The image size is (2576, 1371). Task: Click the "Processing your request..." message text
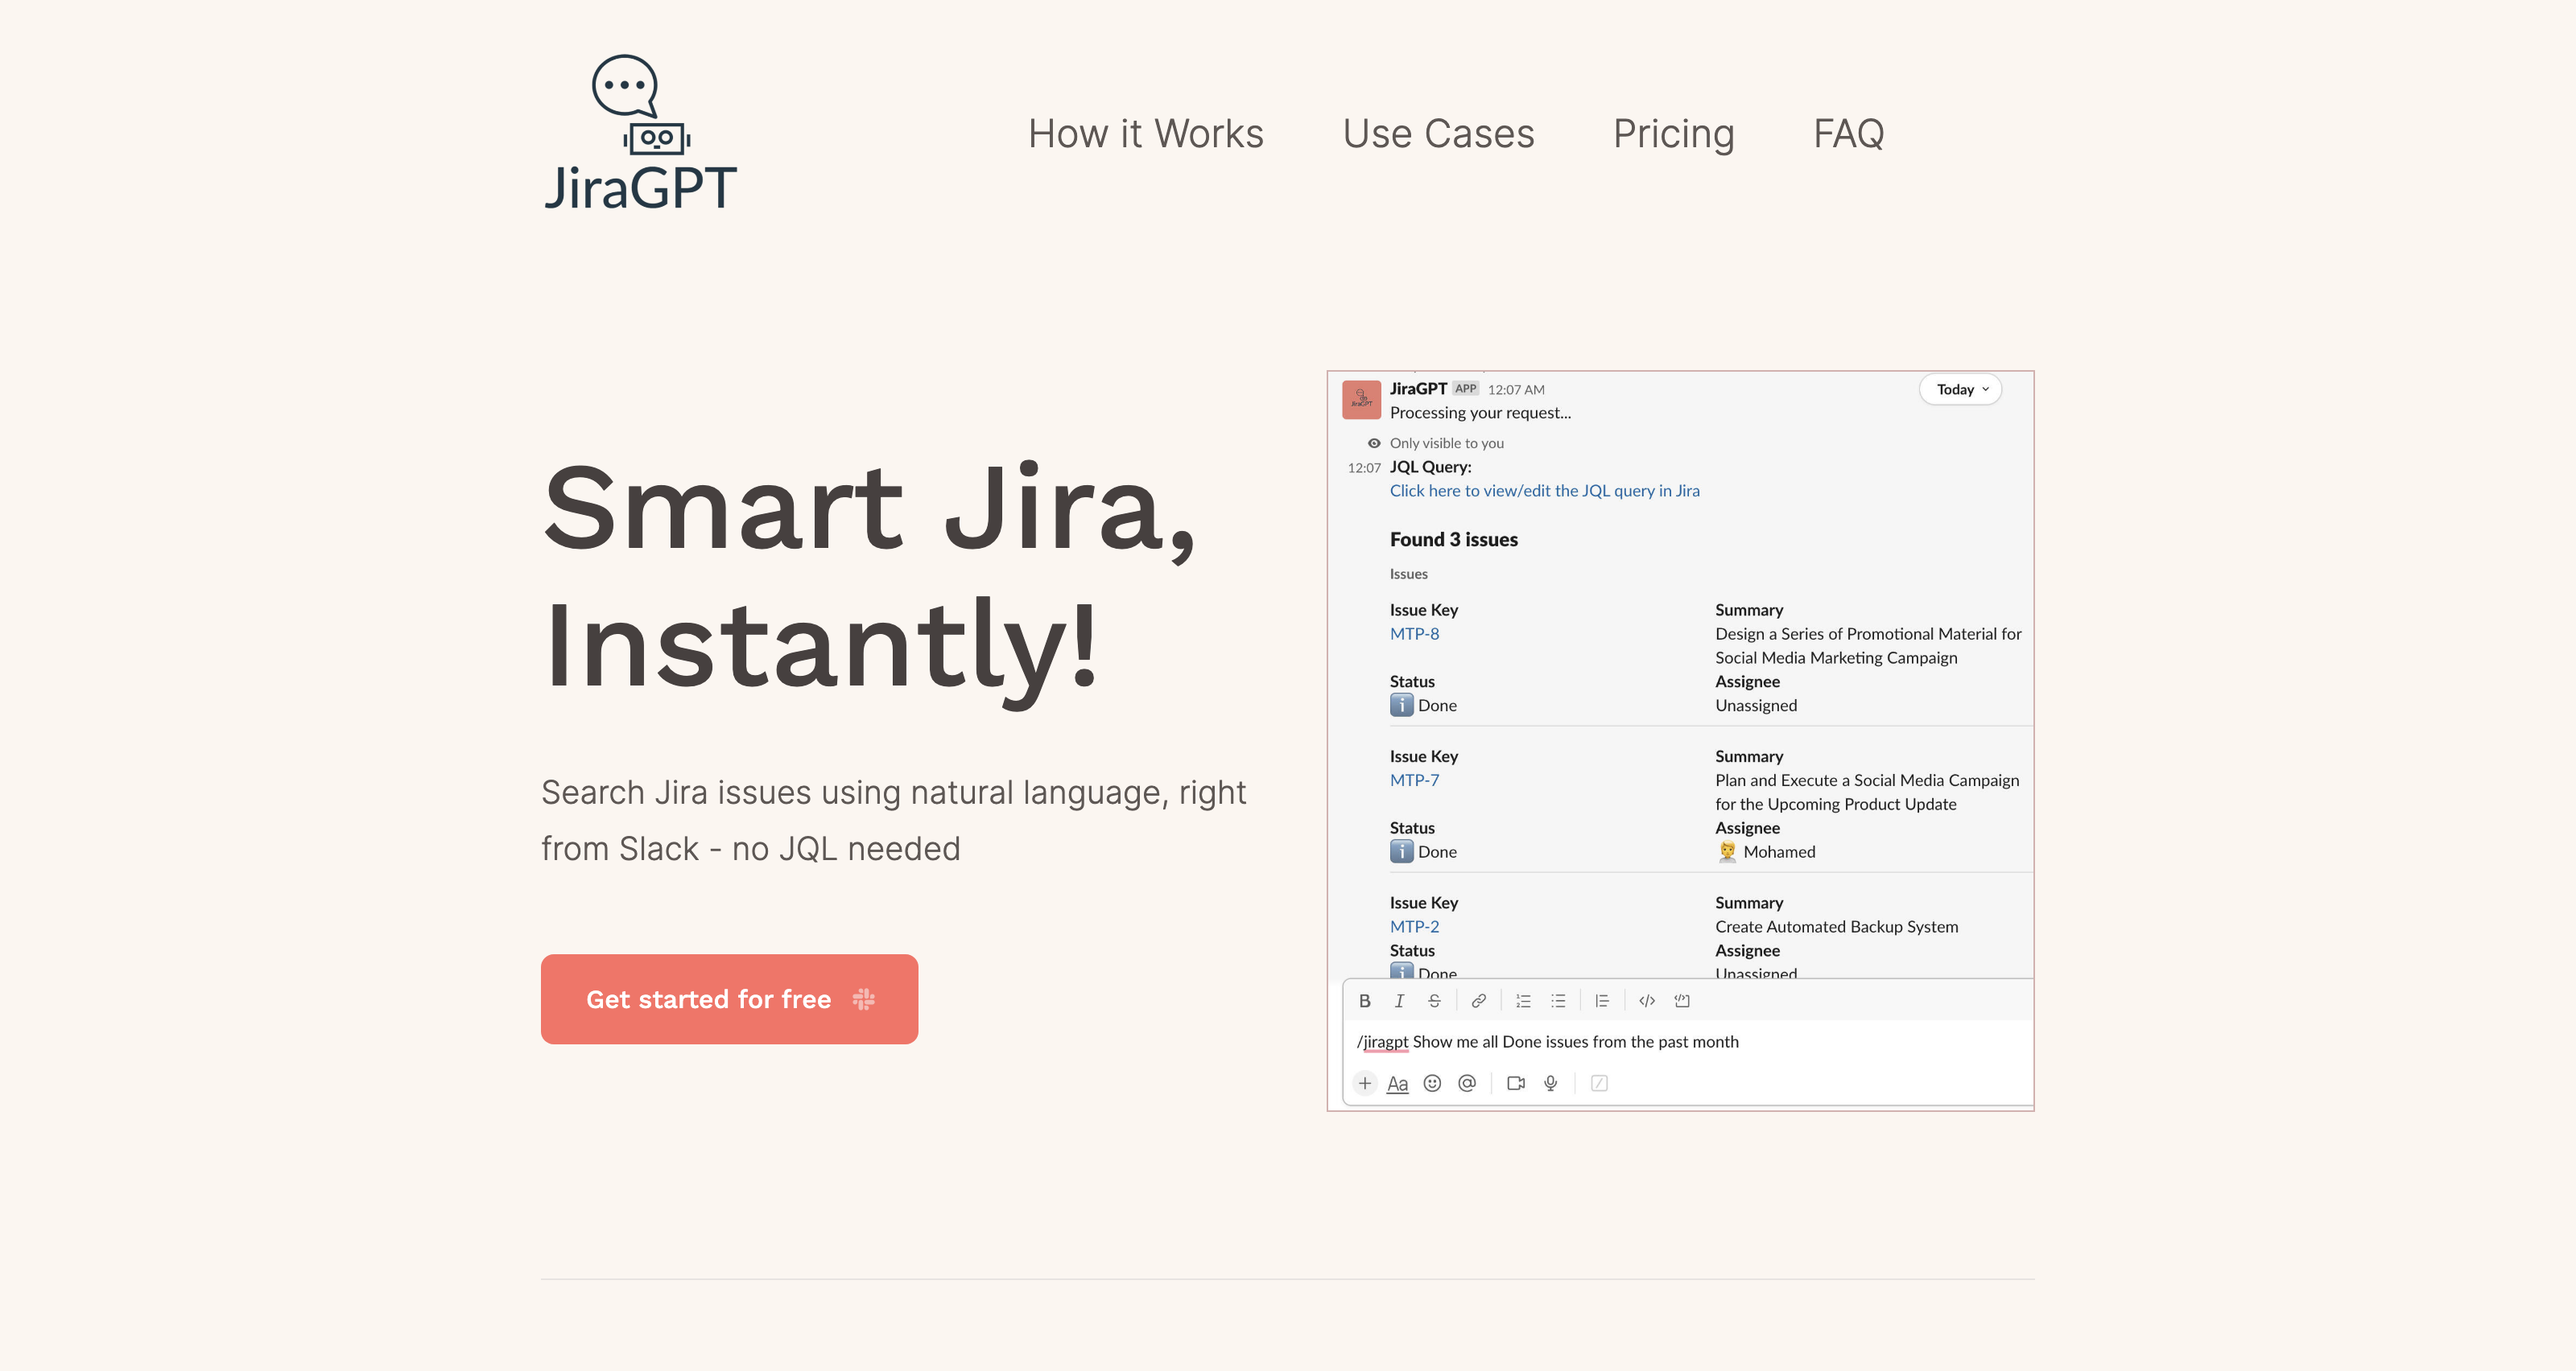point(1480,413)
